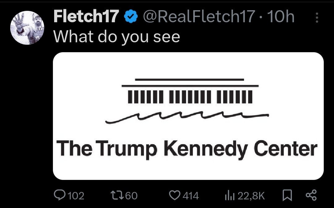Click the 22,8K views count
The width and height of the screenshot is (334, 208).
tap(251, 196)
